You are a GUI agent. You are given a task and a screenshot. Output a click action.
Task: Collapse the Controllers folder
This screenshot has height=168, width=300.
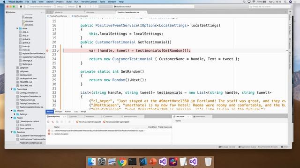(x=12, y=89)
